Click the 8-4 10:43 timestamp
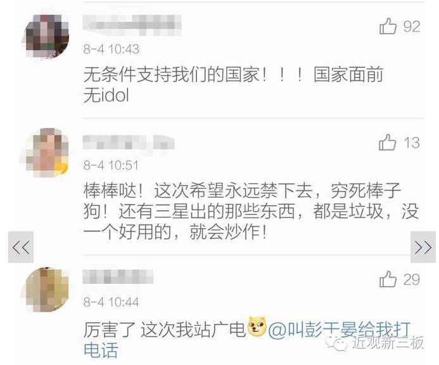This screenshot has height=365, width=439. click(x=111, y=49)
